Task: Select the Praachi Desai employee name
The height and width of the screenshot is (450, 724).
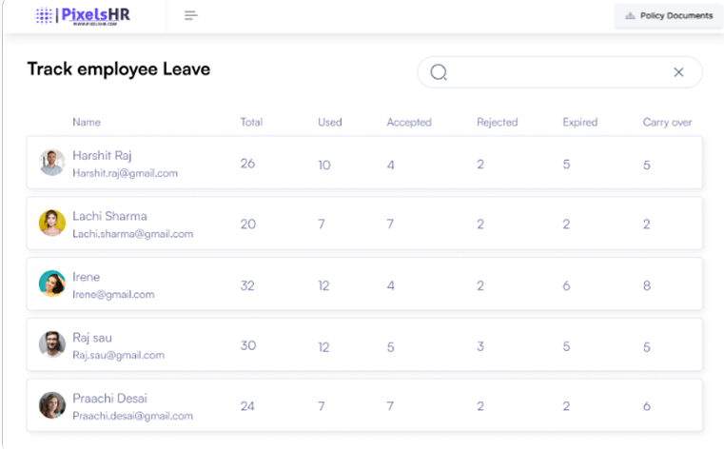Action: 109,398
